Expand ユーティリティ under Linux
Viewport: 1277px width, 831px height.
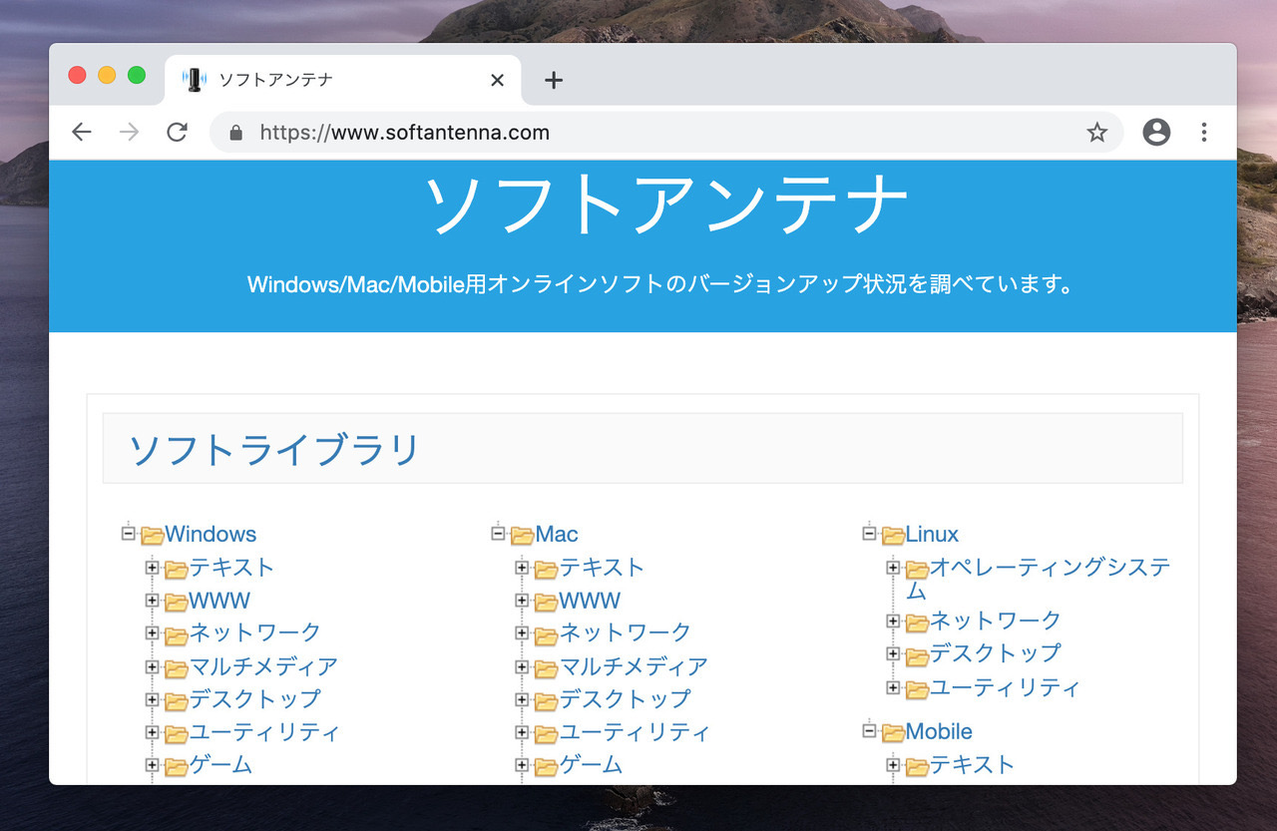pos(893,687)
